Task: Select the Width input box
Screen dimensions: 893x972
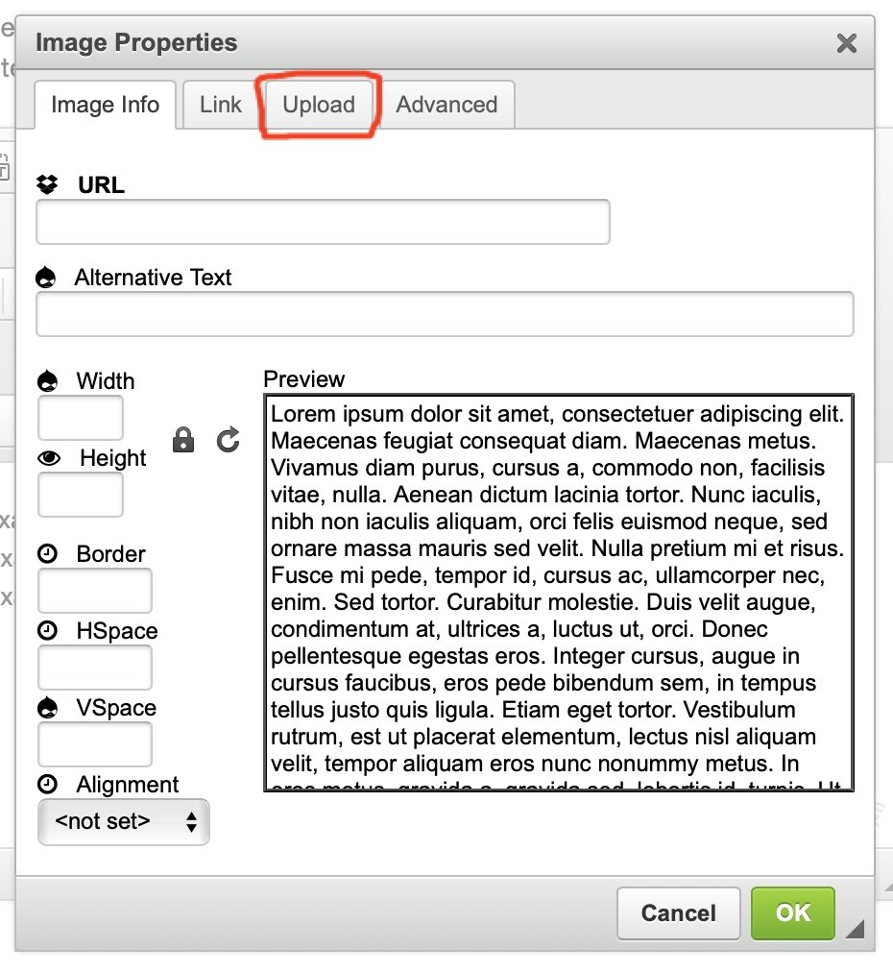Action: pos(81,418)
